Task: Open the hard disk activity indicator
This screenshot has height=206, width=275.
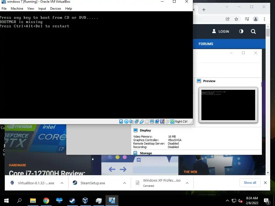Action: tap(121, 122)
